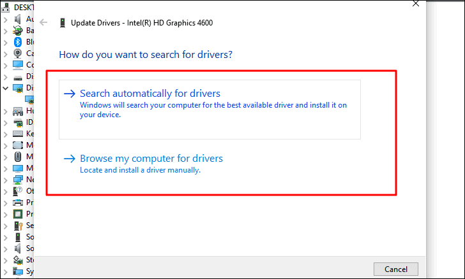
Task: Click the device icon beside Update Drivers title
Action: [x=63, y=23]
